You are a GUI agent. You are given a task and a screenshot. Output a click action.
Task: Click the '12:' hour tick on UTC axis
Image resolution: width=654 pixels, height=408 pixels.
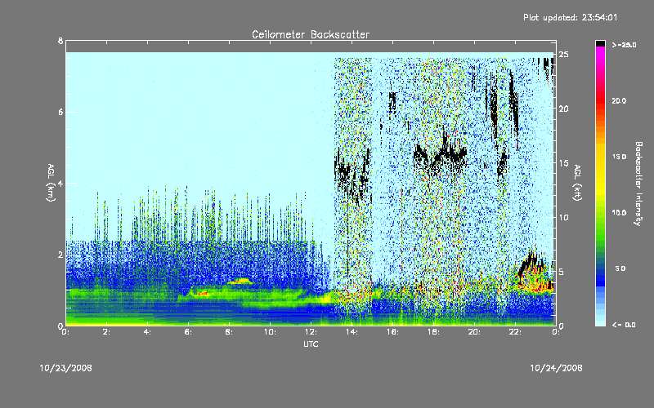click(311, 332)
